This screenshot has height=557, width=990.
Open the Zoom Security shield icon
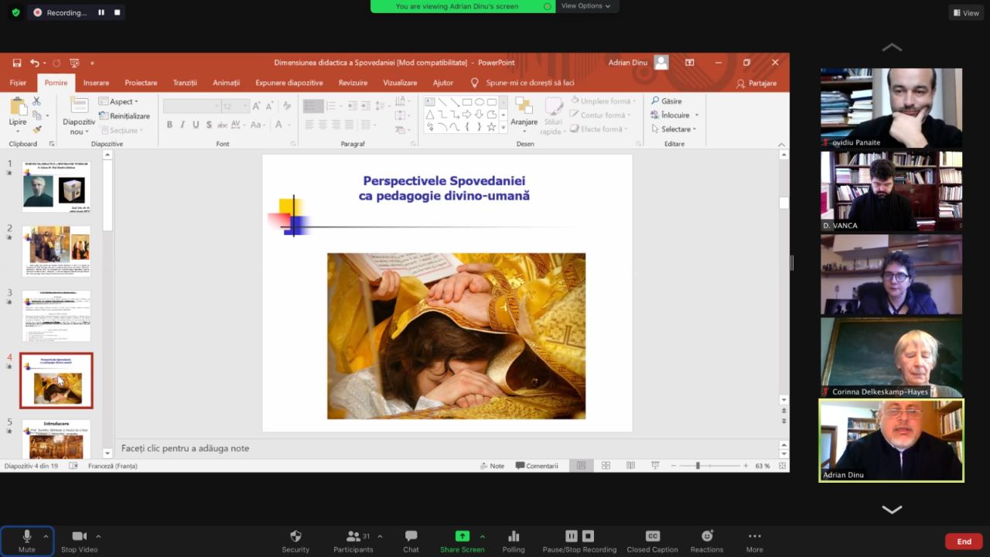295,537
